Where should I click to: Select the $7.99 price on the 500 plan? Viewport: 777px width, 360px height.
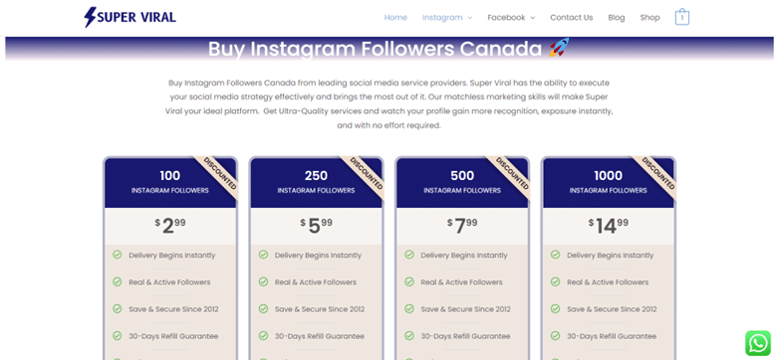tap(462, 226)
